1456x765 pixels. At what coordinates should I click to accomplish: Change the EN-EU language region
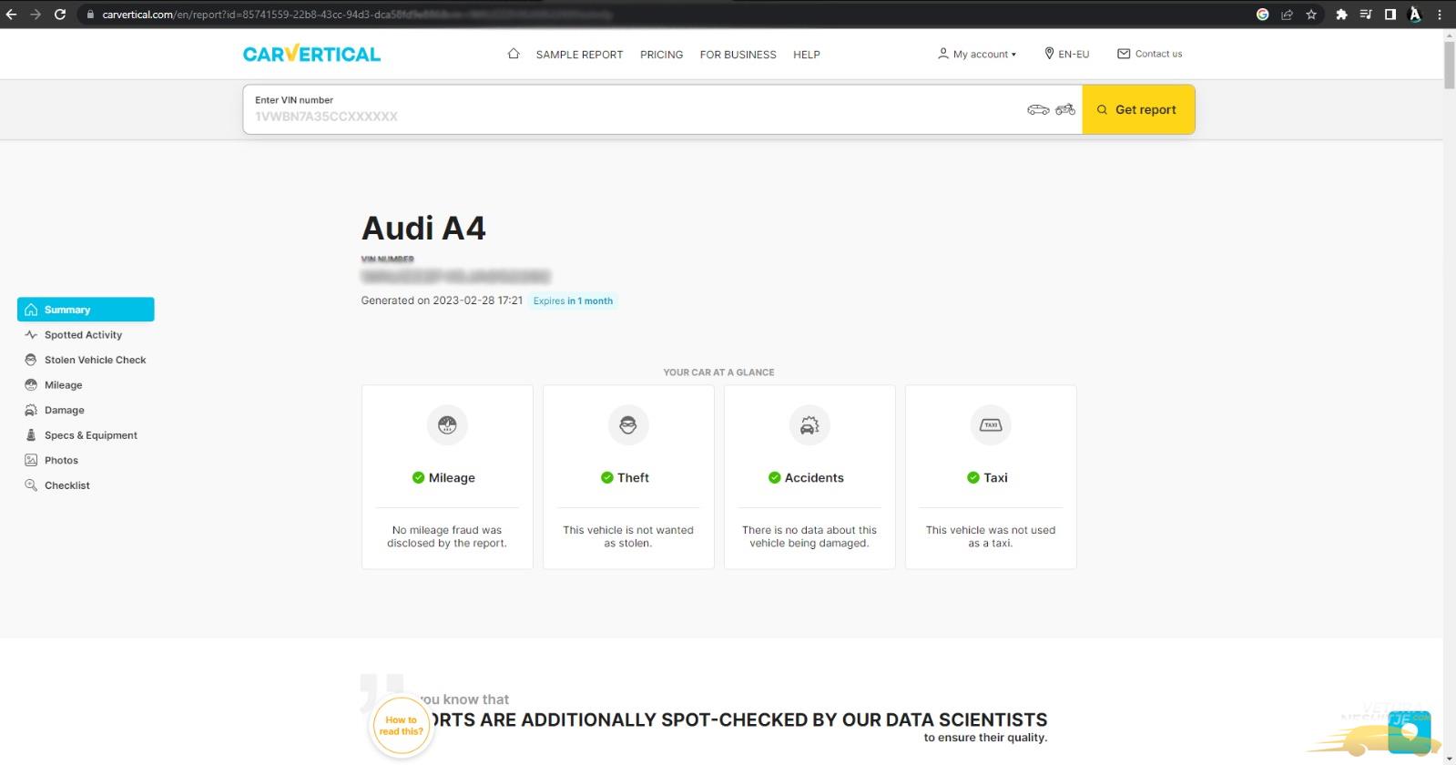click(x=1066, y=54)
